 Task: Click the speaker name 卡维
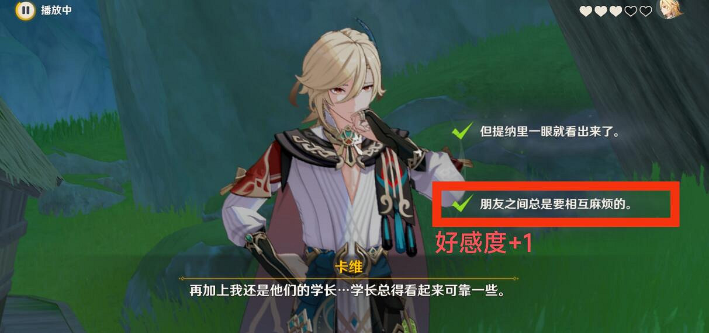(x=348, y=267)
